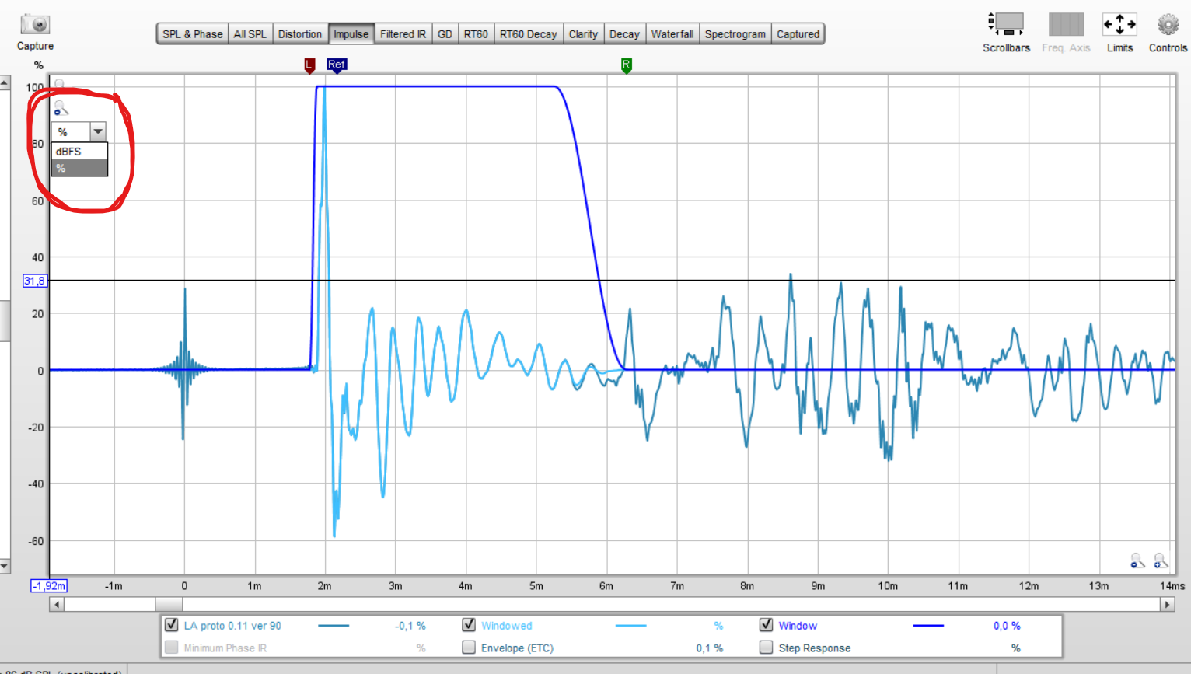
Task: Open the Spectrogram tab
Action: click(x=735, y=34)
